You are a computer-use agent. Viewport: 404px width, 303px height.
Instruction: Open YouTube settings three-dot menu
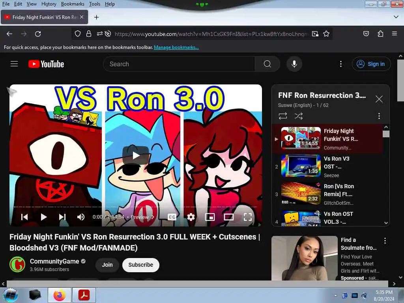click(x=340, y=64)
